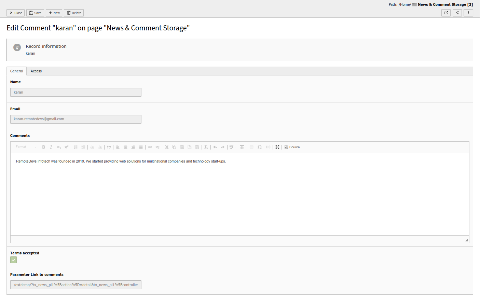This screenshot has height=295, width=480.
Task: Open the table insertion dropdown
Action: pyautogui.click(x=243, y=147)
